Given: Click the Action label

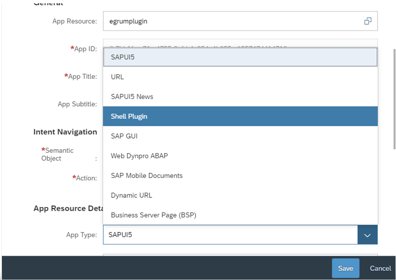Looking at the screenshot, I should click(x=85, y=178).
